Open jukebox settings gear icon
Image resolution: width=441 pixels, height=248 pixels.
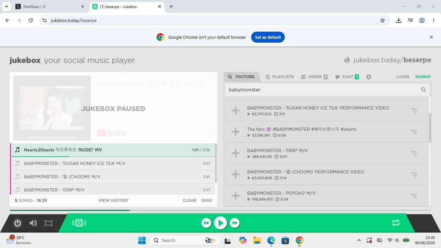click(369, 77)
